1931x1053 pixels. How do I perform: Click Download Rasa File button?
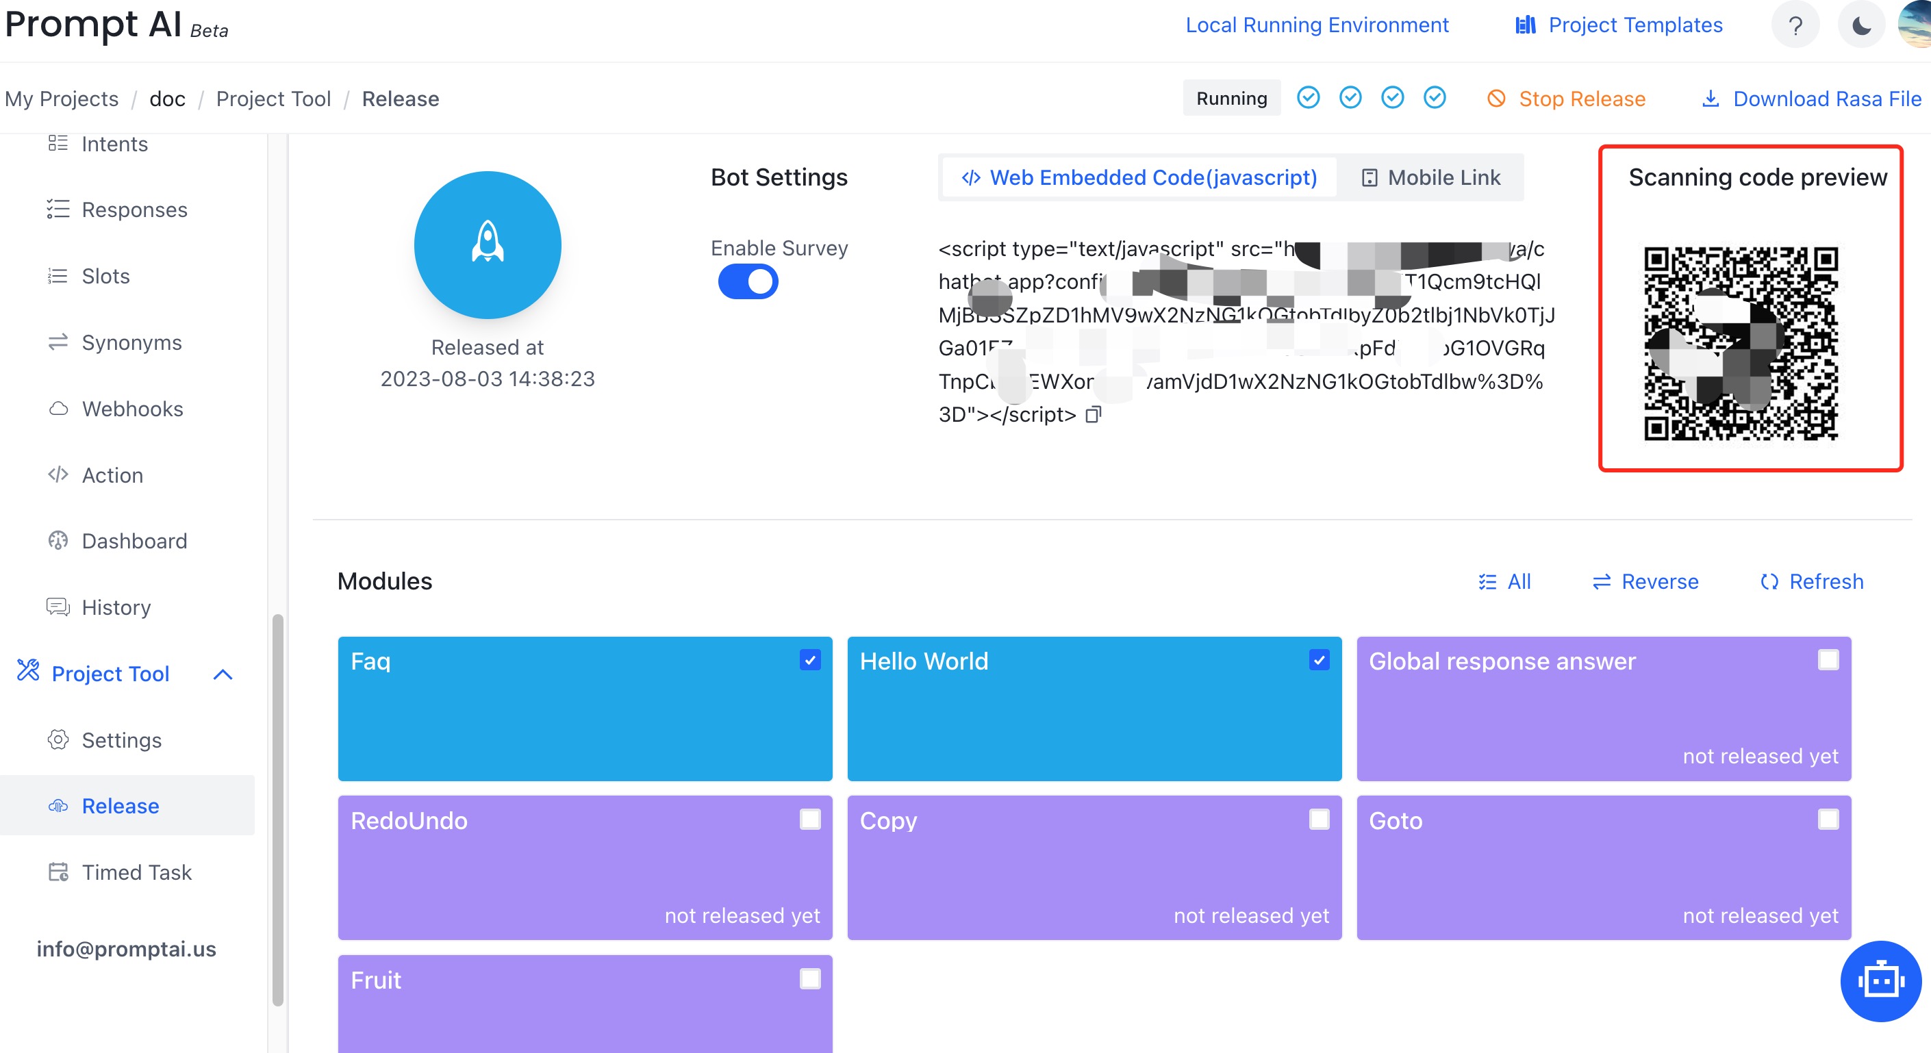(1810, 98)
